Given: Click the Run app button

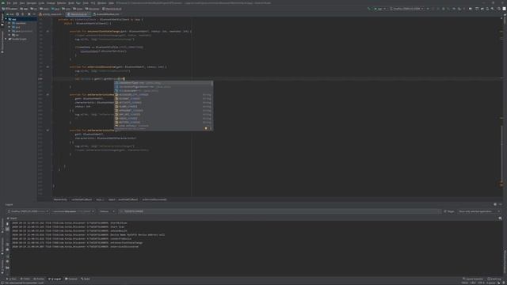Looking at the screenshot, I should [428, 9].
